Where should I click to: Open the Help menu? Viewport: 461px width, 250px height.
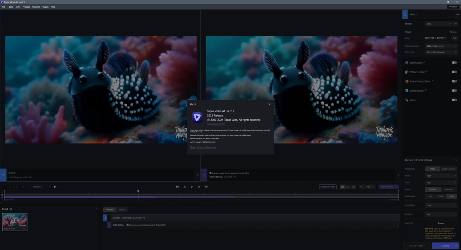point(53,7)
